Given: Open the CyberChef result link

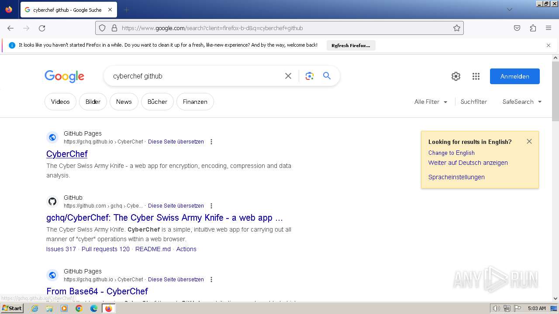Looking at the screenshot, I should point(67,154).
